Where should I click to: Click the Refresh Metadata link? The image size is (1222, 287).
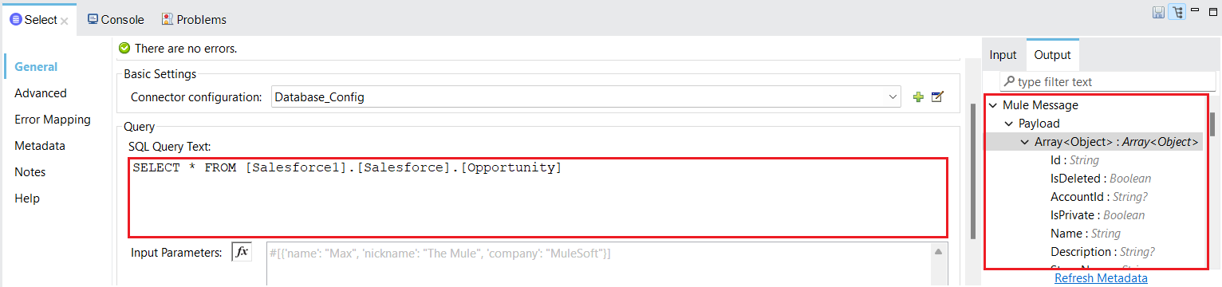tap(1101, 278)
